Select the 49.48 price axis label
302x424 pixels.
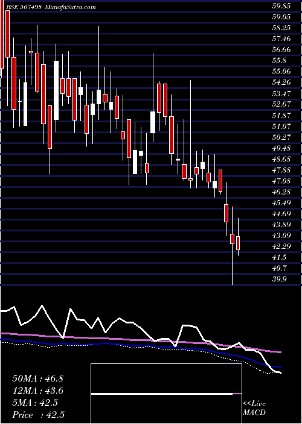click(281, 148)
